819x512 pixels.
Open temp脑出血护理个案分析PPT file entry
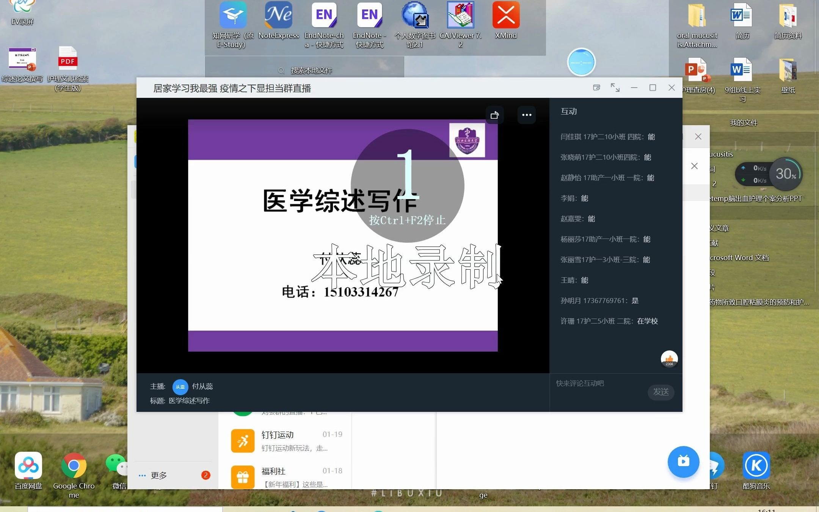(756, 198)
